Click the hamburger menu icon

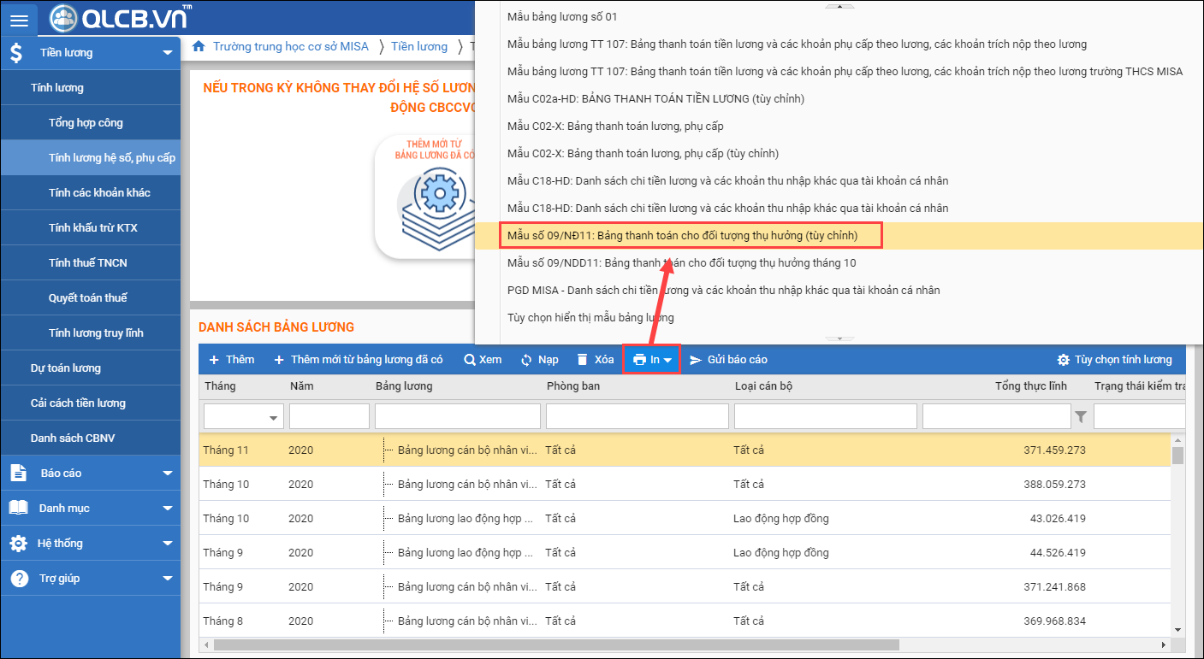[x=18, y=19]
